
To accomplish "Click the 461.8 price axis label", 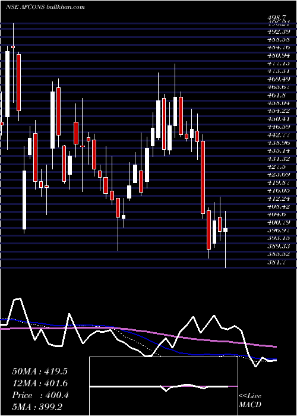I will pyautogui.click(x=277, y=95).
